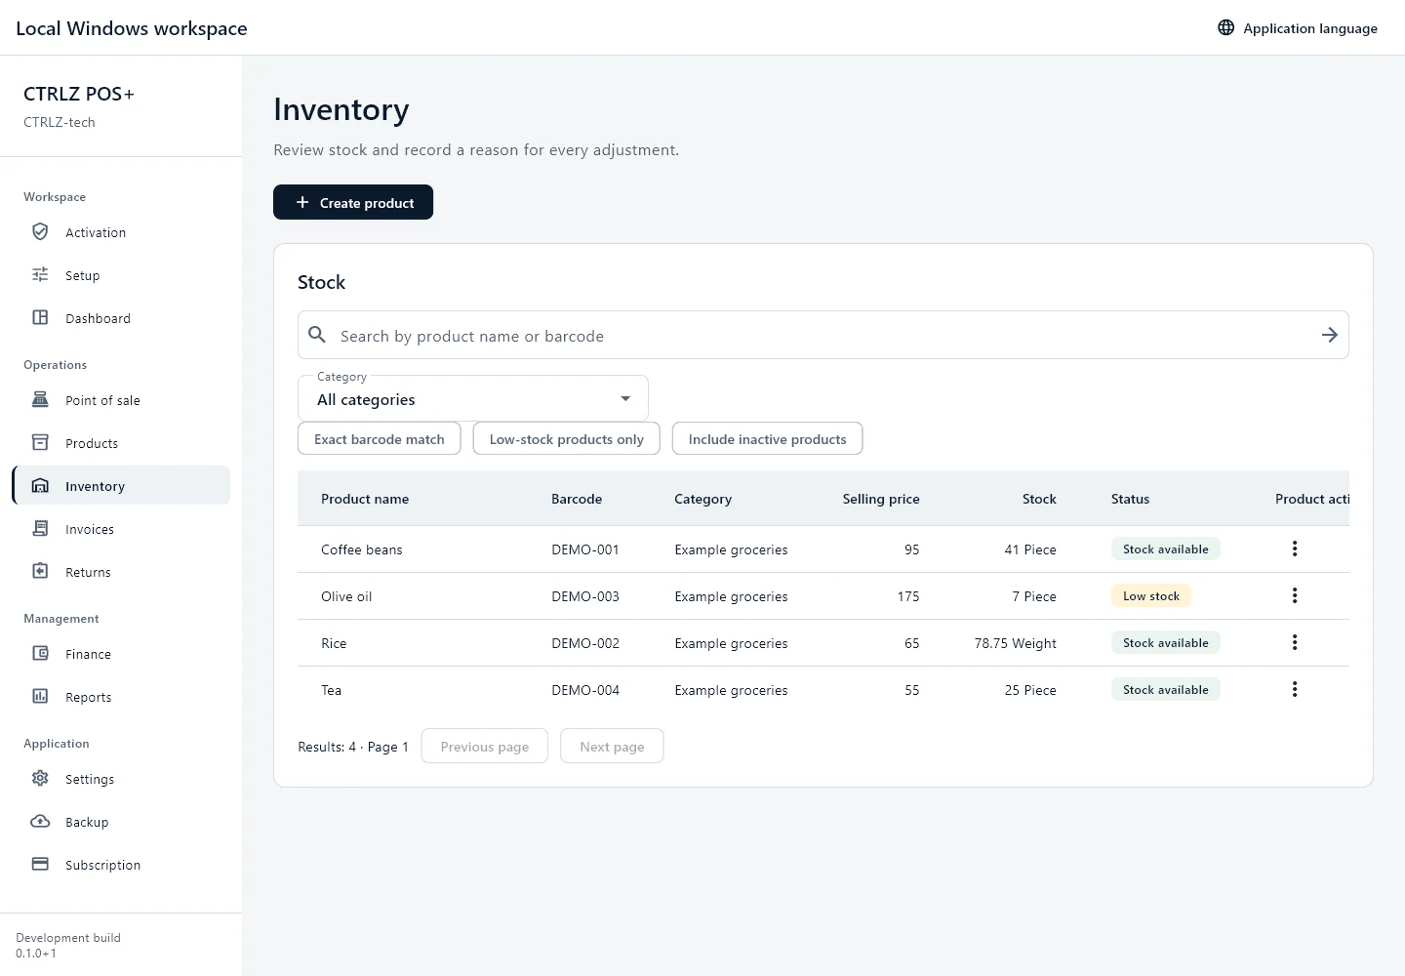This screenshot has width=1405, height=976.
Task: Open actions menu for Coffee beans
Action: pyautogui.click(x=1295, y=549)
